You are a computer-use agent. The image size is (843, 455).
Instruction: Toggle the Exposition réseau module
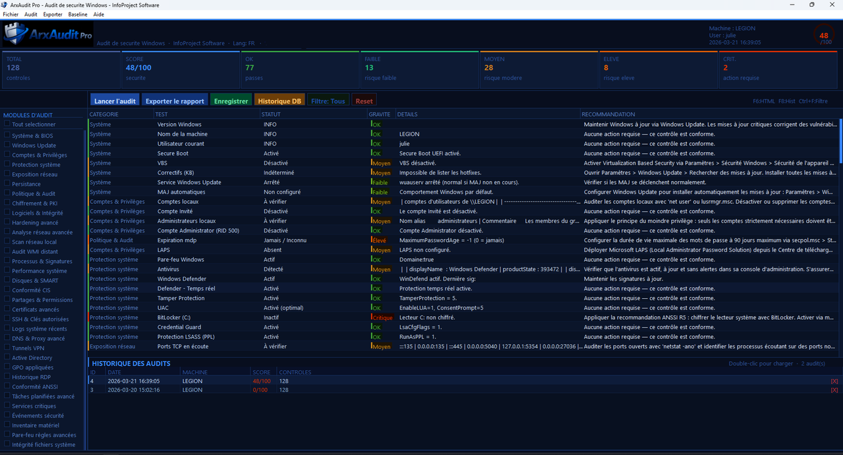point(7,174)
